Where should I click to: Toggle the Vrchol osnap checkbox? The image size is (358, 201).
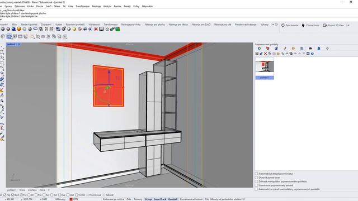pyautogui.click(x=77, y=195)
